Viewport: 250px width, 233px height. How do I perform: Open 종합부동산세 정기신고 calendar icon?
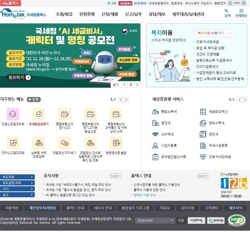pyautogui.click(x=65, y=114)
